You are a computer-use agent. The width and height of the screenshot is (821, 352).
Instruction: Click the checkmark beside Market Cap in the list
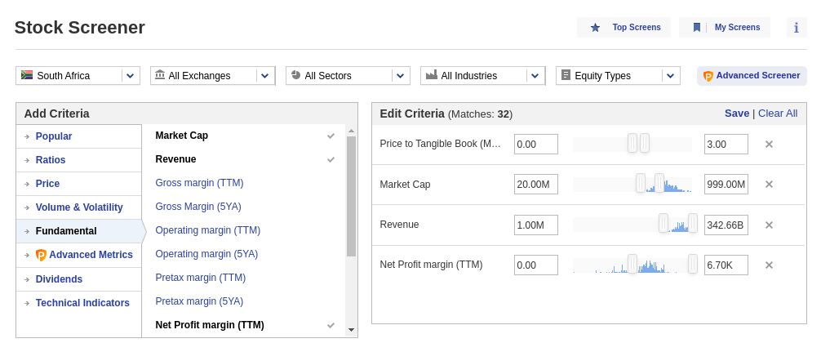click(x=331, y=136)
